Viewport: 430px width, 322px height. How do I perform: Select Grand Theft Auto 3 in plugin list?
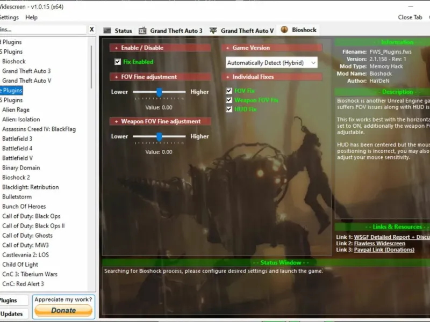(26, 71)
